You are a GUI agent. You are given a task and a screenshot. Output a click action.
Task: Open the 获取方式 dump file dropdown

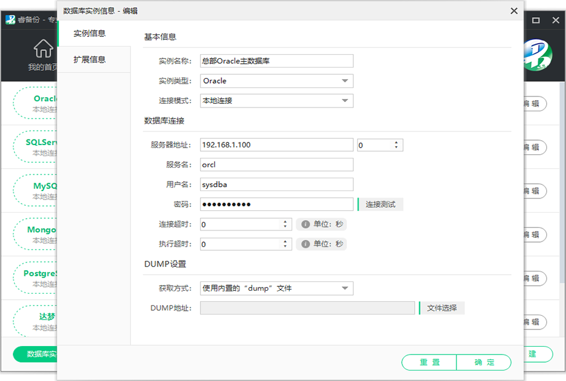coord(276,288)
